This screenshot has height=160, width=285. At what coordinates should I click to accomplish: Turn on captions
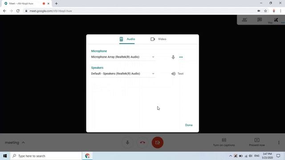224,142
